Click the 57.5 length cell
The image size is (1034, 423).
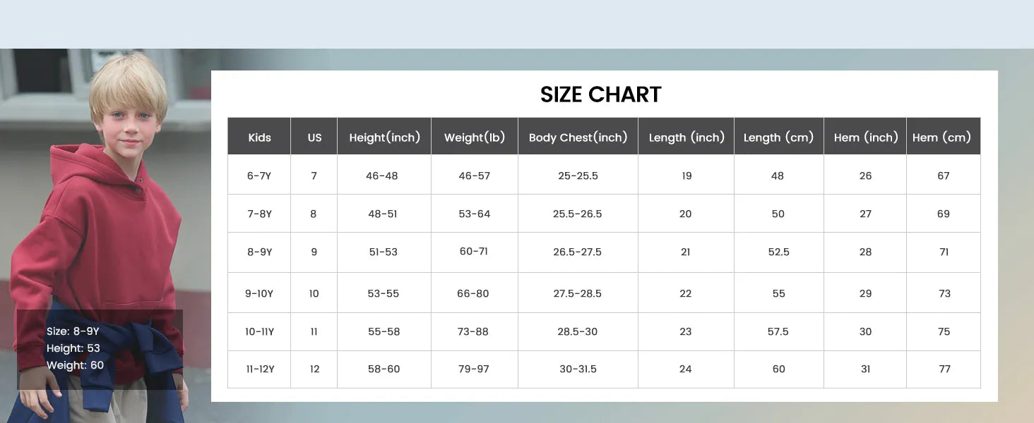[x=778, y=331]
